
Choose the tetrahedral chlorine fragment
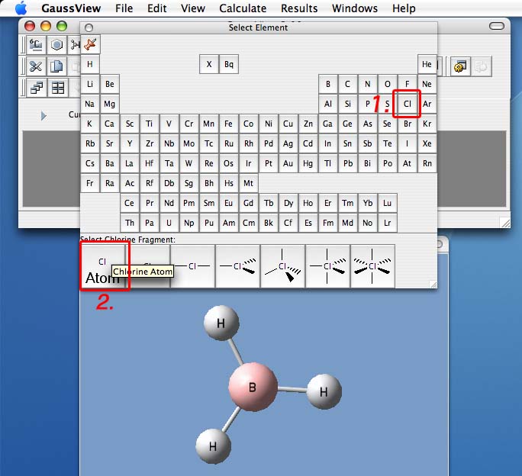click(282, 266)
